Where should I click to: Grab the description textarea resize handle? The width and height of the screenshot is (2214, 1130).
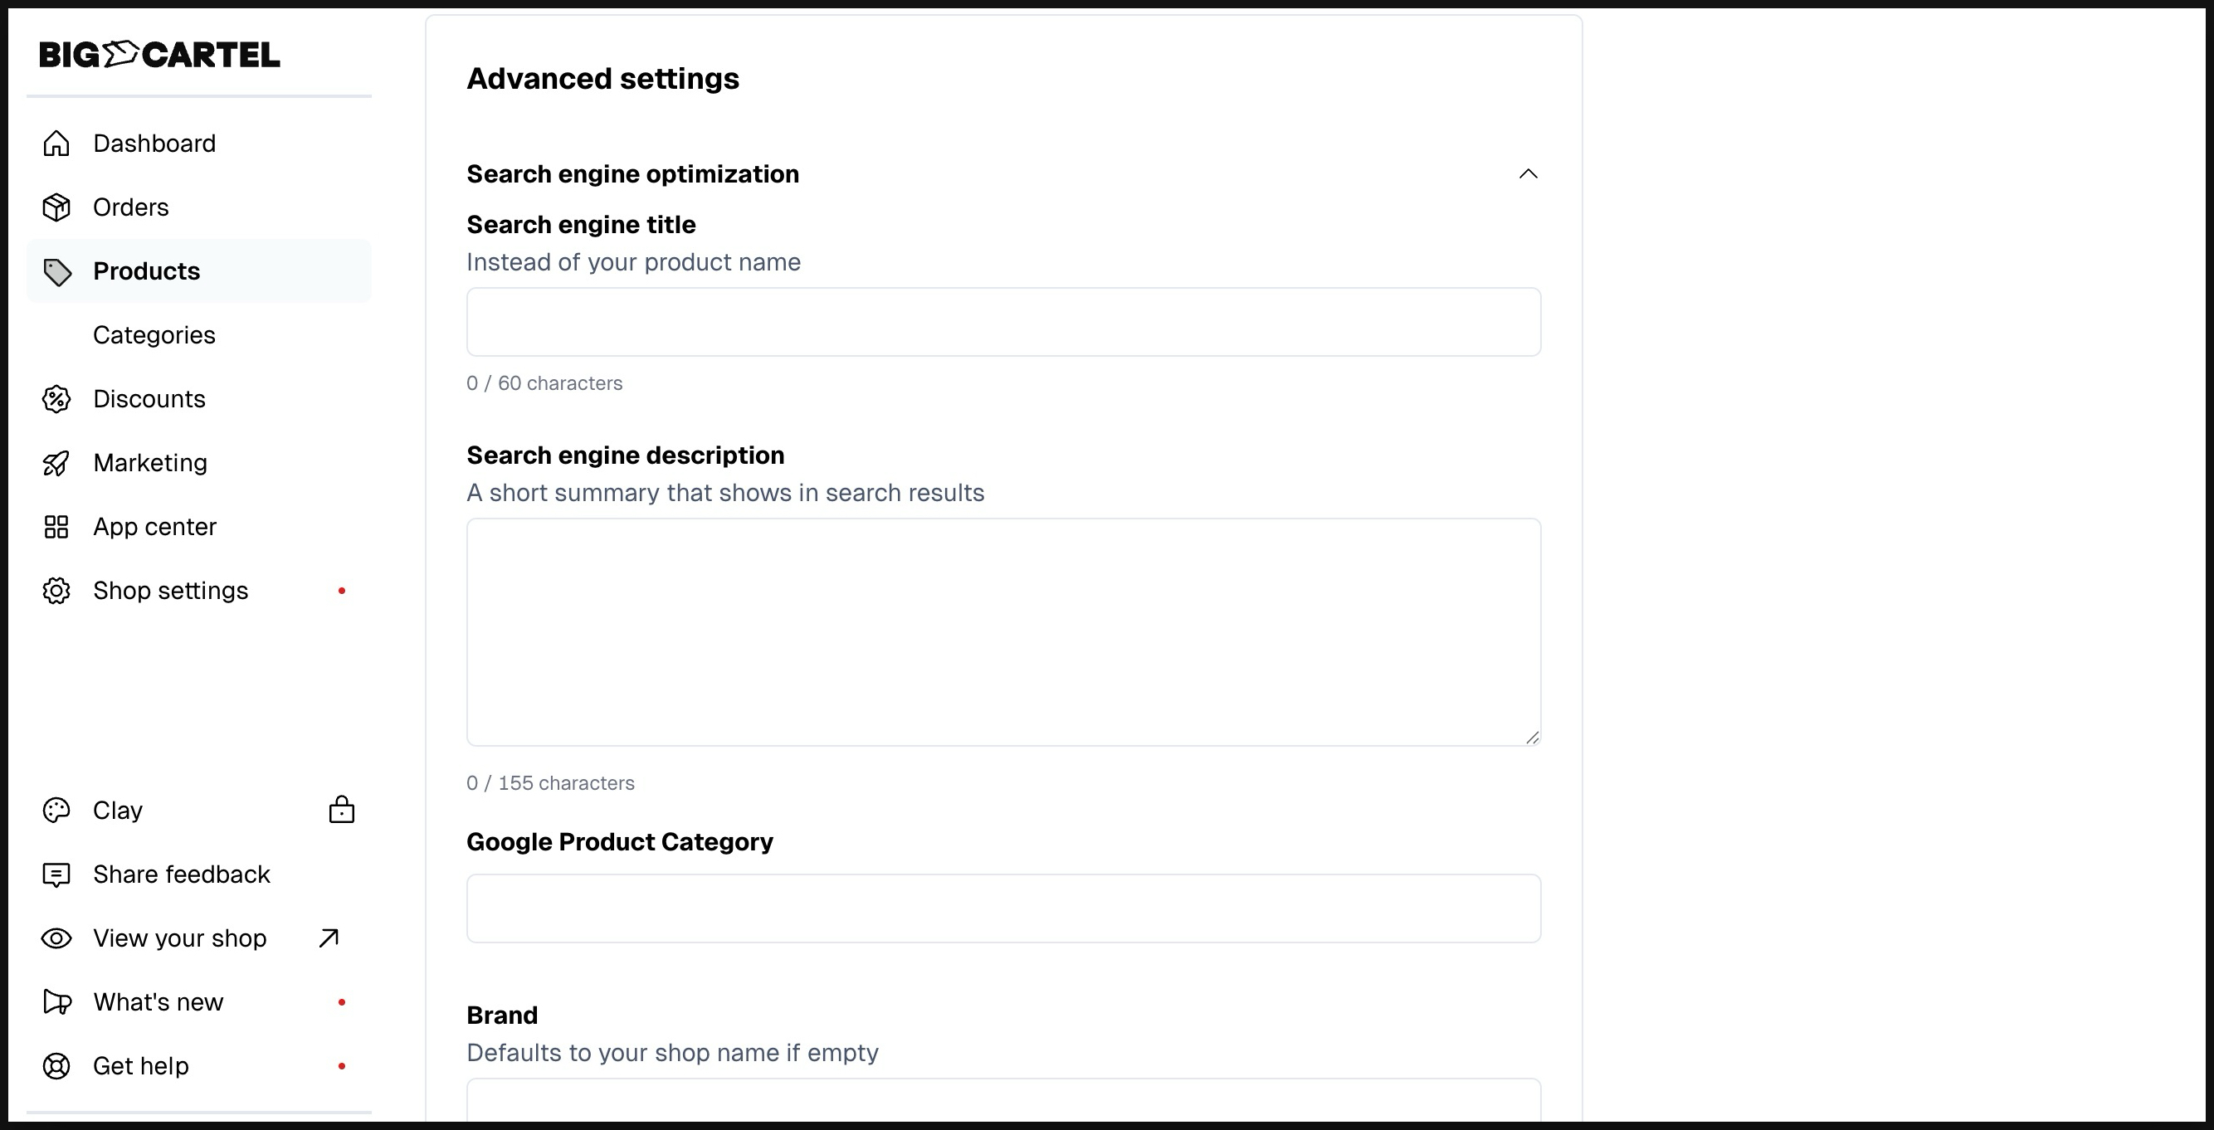tap(1533, 738)
